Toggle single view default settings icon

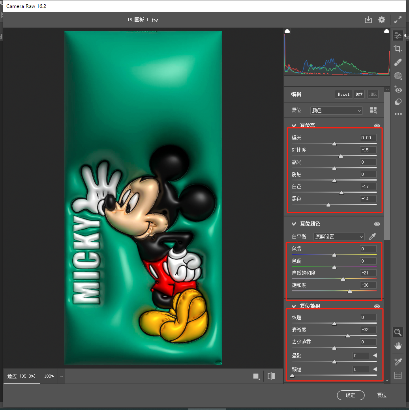[256, 376]
